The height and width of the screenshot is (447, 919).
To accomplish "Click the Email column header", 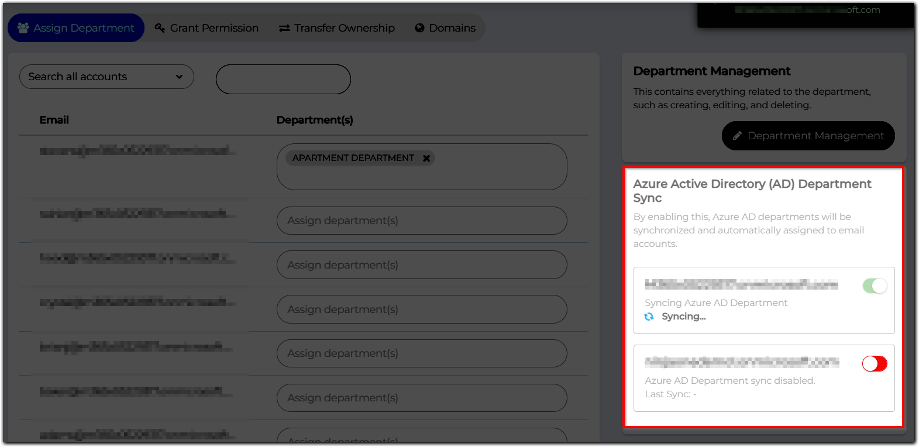I will 54,120.
